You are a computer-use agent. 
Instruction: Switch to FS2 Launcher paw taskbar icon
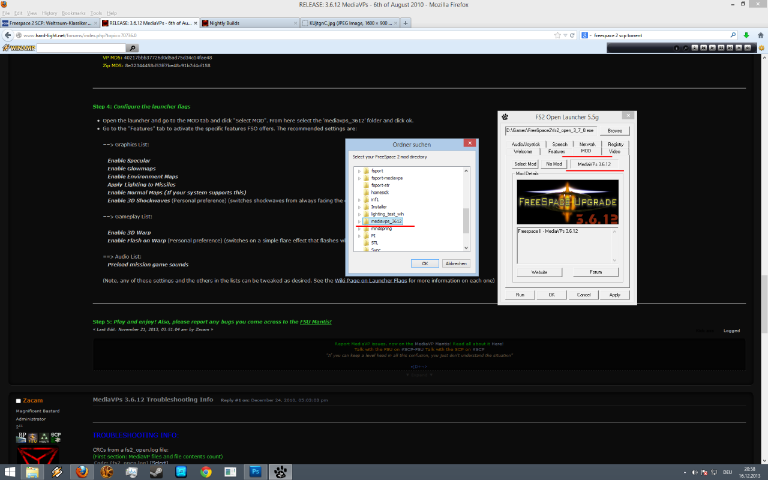280,472
